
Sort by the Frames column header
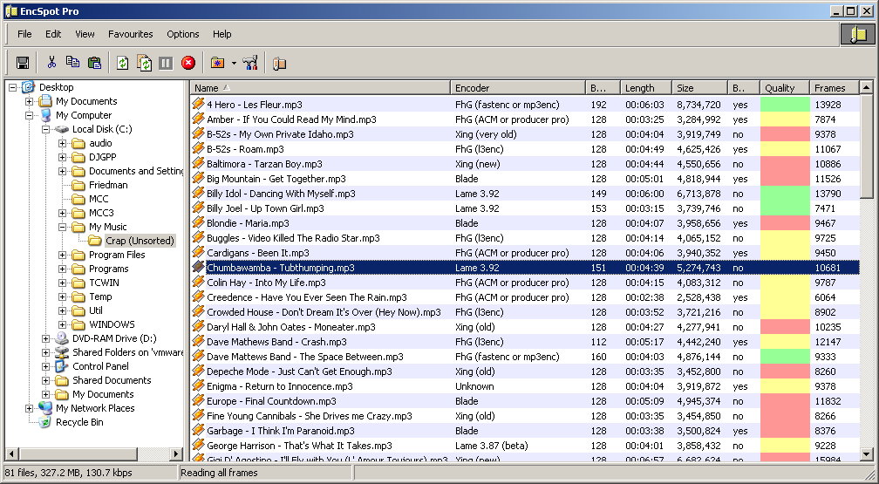pos(835,88)
